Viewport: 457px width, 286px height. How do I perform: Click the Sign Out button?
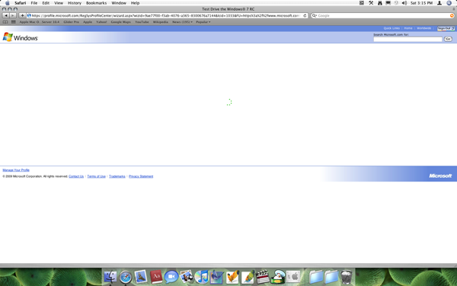(x=446, y=28)
